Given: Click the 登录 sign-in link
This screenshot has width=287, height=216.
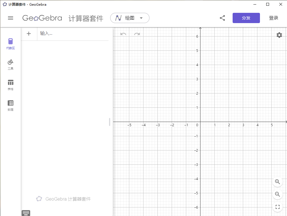Looking at the screenshot, I should click(x=273, y=18).
